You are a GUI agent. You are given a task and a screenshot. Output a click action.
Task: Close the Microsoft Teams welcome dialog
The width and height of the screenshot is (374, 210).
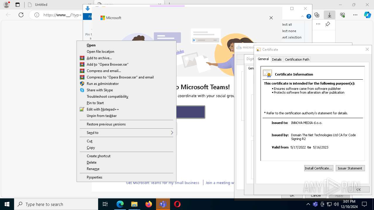271,18
